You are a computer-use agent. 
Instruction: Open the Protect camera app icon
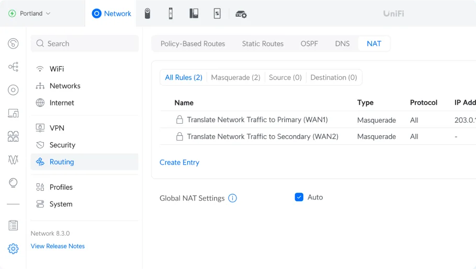[x=147, y=14]
